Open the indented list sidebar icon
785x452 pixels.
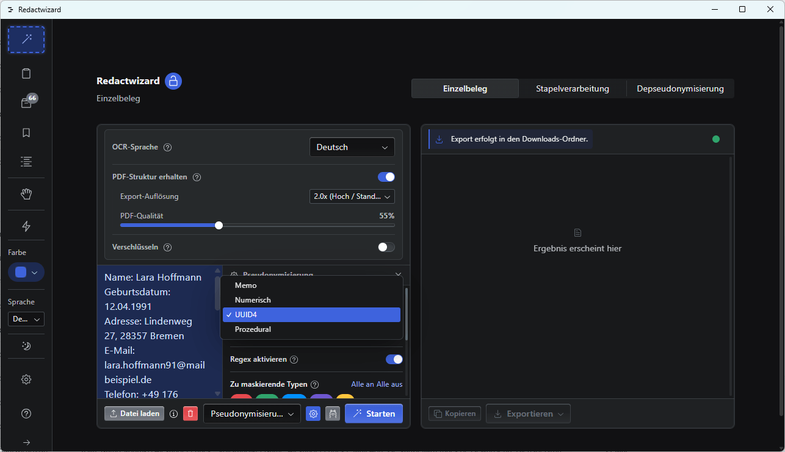(26, 162)
